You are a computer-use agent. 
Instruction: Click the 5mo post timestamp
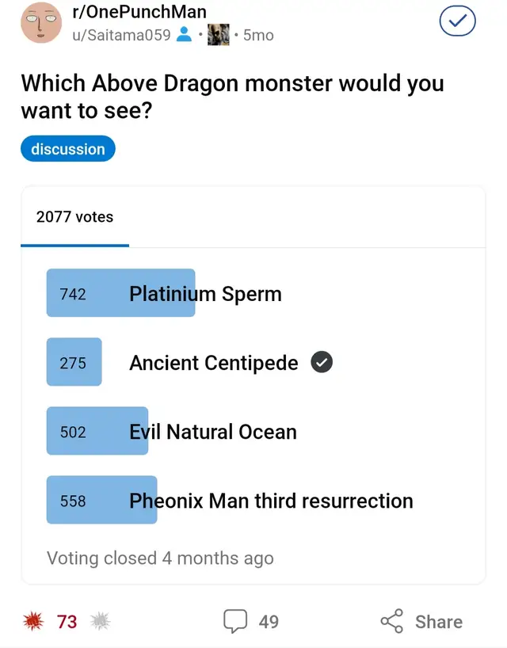click(258, 35)
